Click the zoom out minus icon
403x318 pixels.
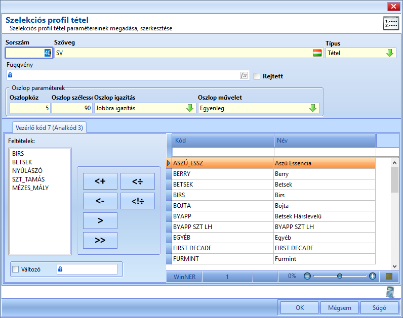click(x=307, y=276)
